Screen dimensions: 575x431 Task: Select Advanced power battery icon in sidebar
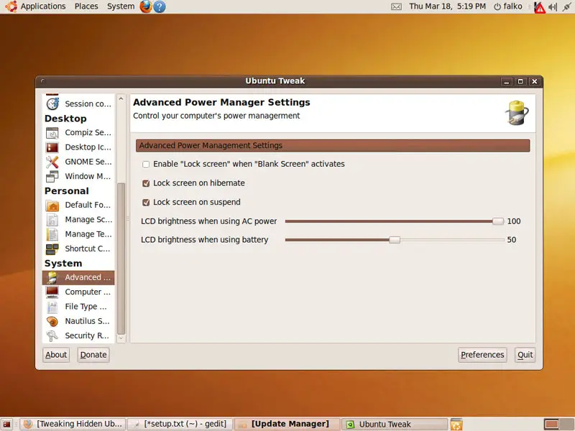click(x=52, y=277)
